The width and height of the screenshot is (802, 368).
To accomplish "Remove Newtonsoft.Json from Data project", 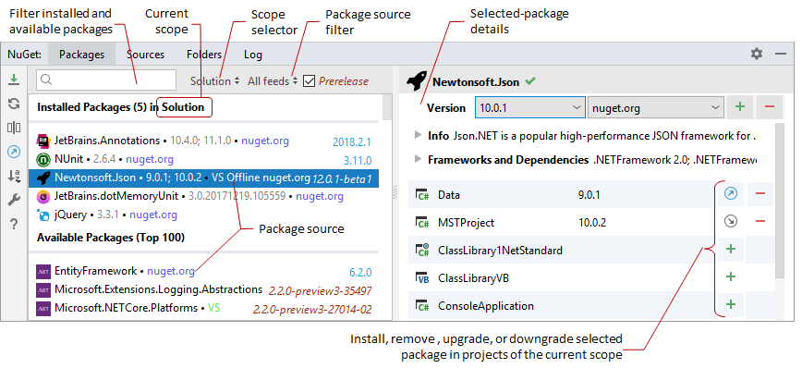I will point(760,194).
